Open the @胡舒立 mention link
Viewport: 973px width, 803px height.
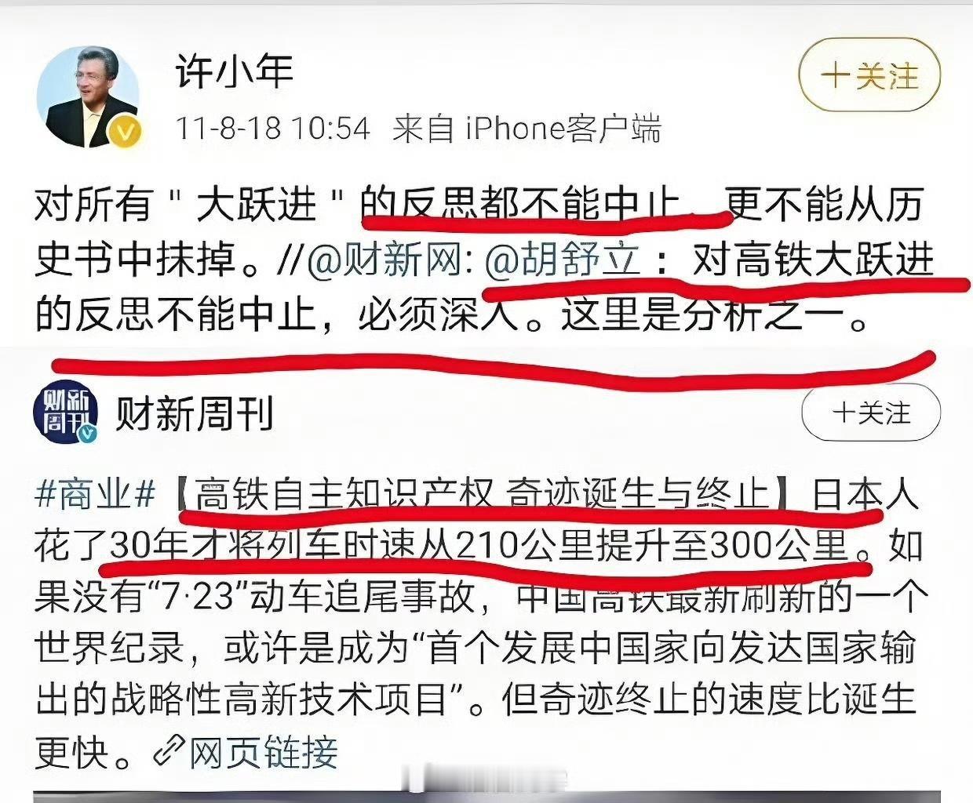click(563, 260)
